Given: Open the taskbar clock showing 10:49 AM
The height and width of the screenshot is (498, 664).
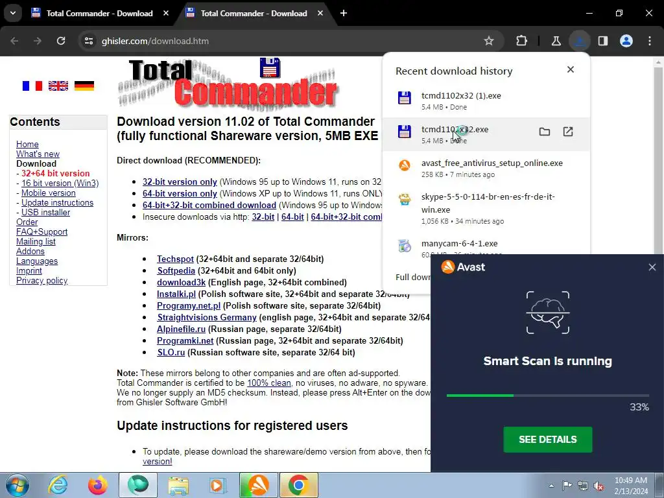Looking at the screenshot, I should coord(631,486).
